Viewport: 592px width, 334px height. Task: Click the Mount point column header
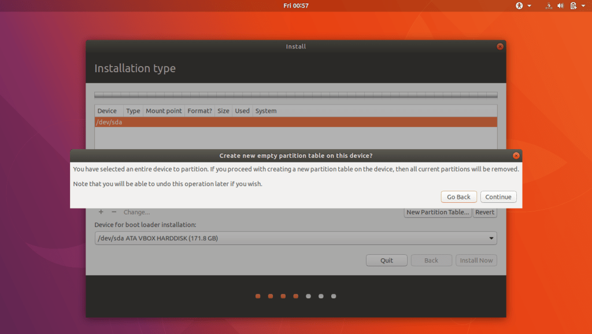click(164, 111)
